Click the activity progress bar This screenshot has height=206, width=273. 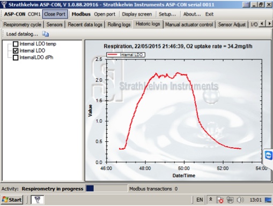(x=107, y=188)
